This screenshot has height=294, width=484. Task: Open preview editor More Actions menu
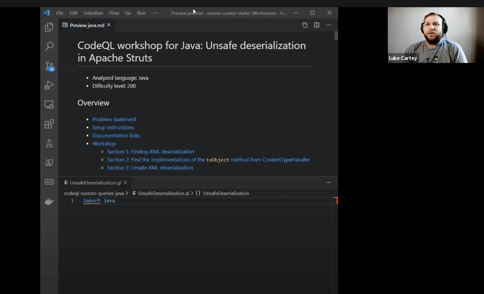coord(328,25)
